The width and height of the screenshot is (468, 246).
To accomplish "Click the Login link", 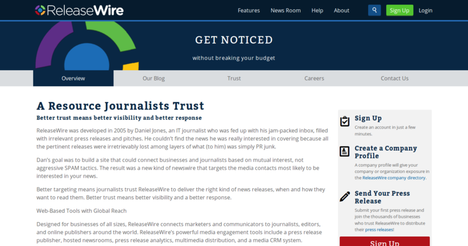I will (x=426, y=10).
